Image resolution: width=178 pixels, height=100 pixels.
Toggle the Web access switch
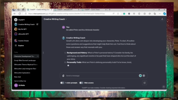(x=81, y=83)
